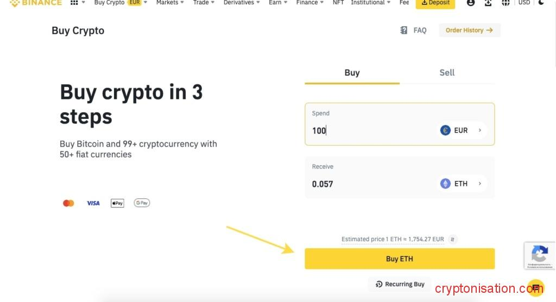Click the Order History link
The width and height of the screenshot is (556, 302).
tap(469, 30)
